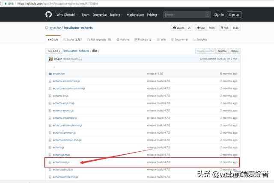Open echarts-en.min.js file
Image resolution: width=274 pixels, height=183 pixels.
pos(63,111)
